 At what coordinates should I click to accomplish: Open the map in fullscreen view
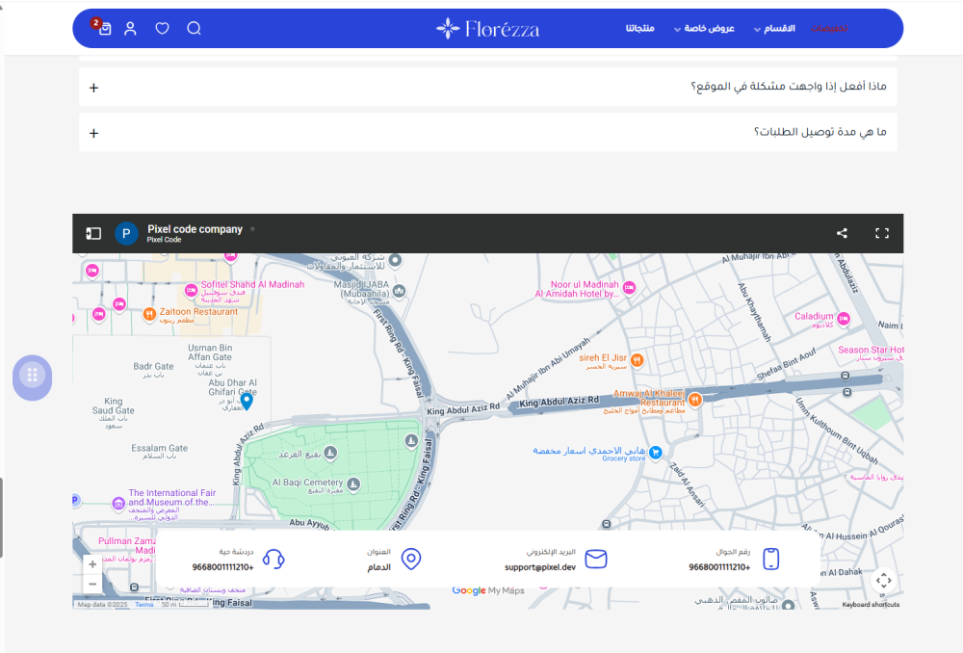(881, 233)
